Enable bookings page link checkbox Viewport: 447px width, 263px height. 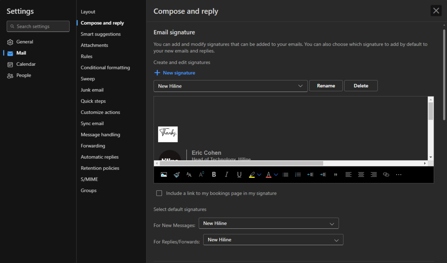click(x=159, y=193)
